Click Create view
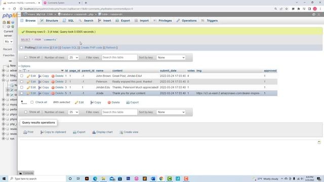Image resolution: width=324 pixels, height=182 pixels. [x=129, y=132]
